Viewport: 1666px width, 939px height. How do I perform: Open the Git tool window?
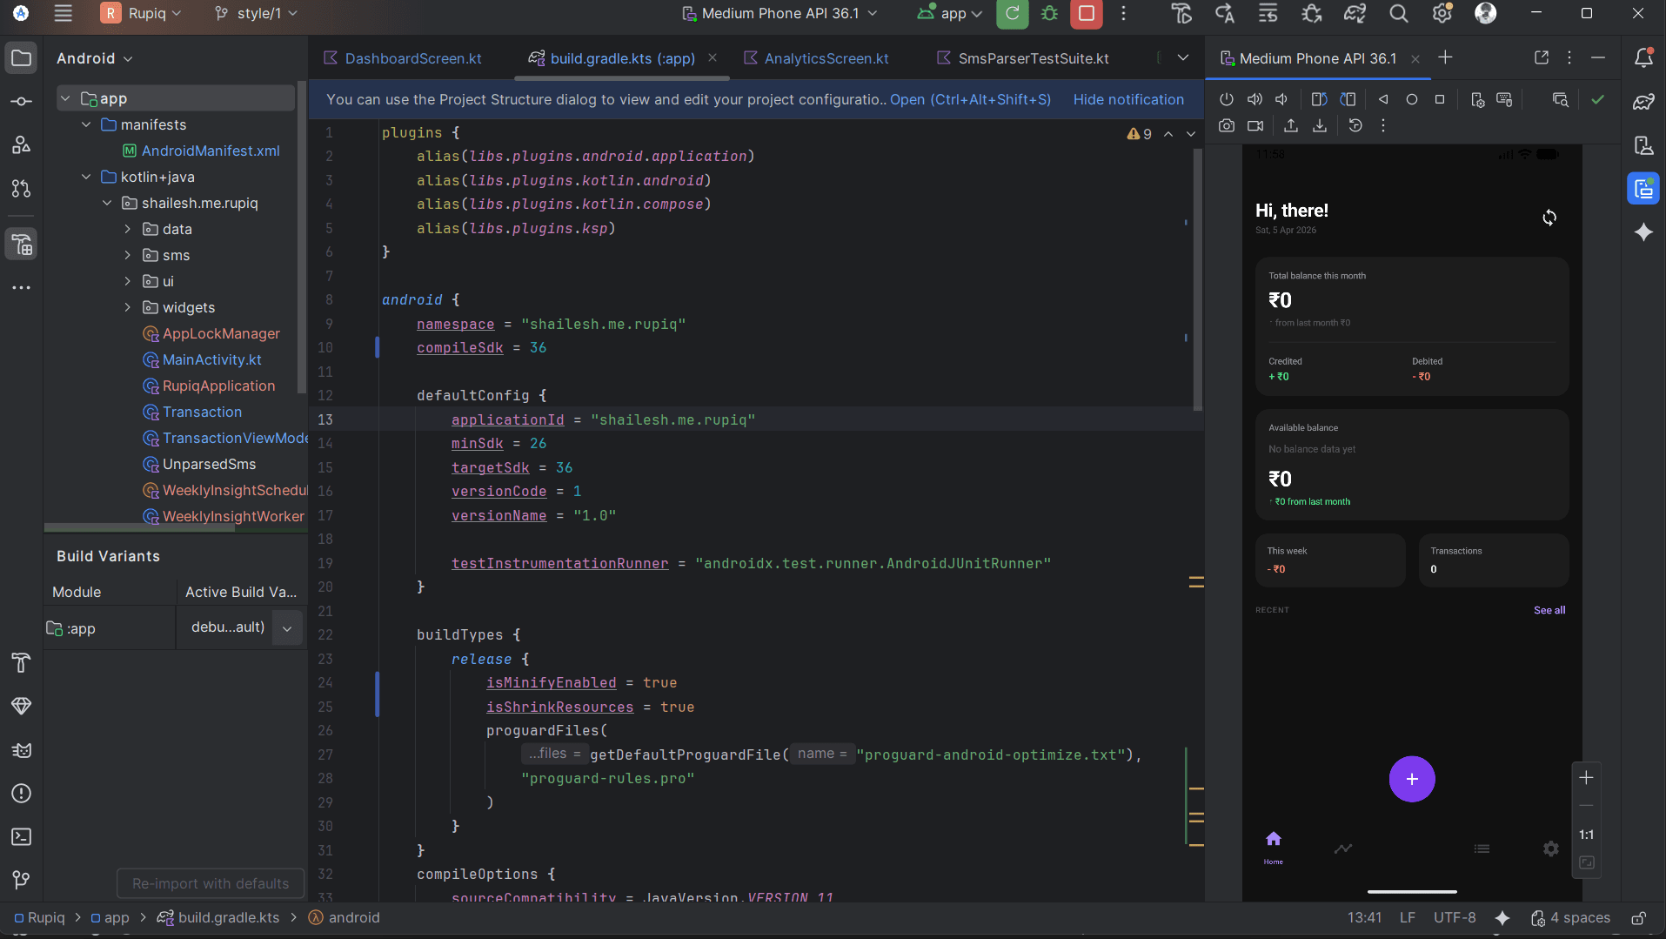[22, 881]
